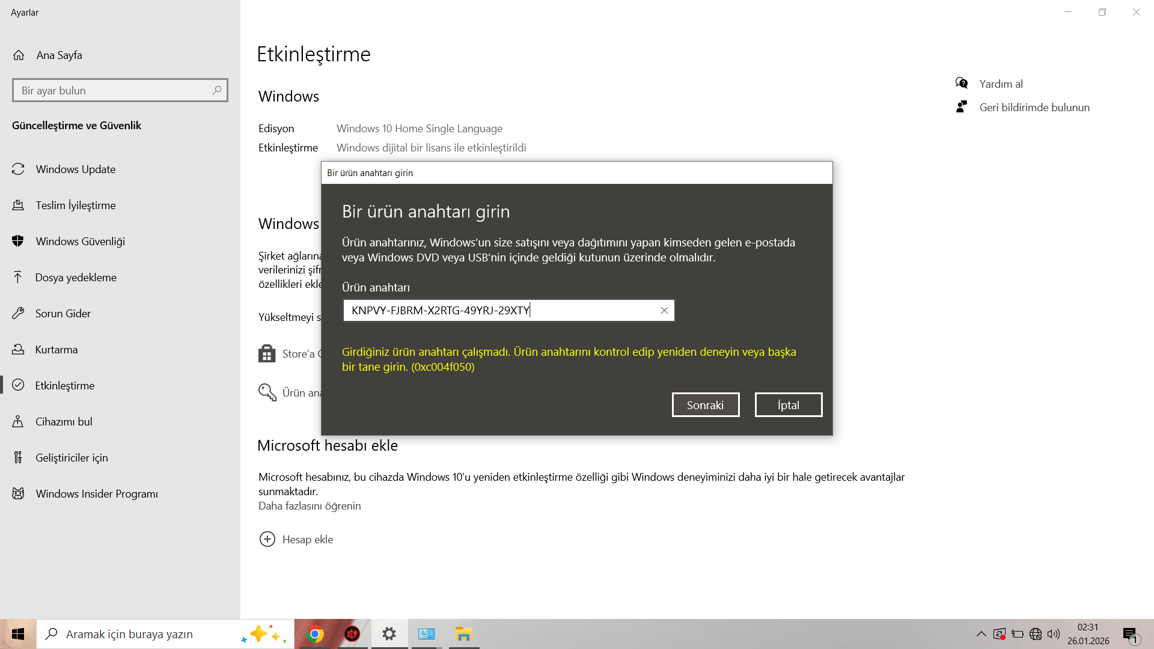
Task: Open red circular app on taskbar
Action: click(352, 634)
